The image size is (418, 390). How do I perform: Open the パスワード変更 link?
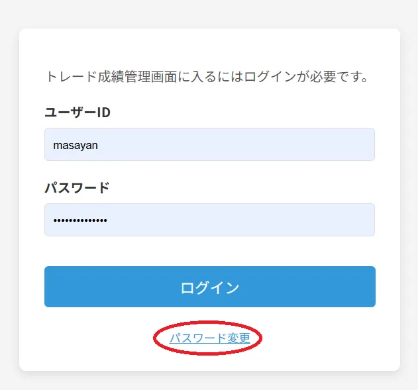[209, 338]
